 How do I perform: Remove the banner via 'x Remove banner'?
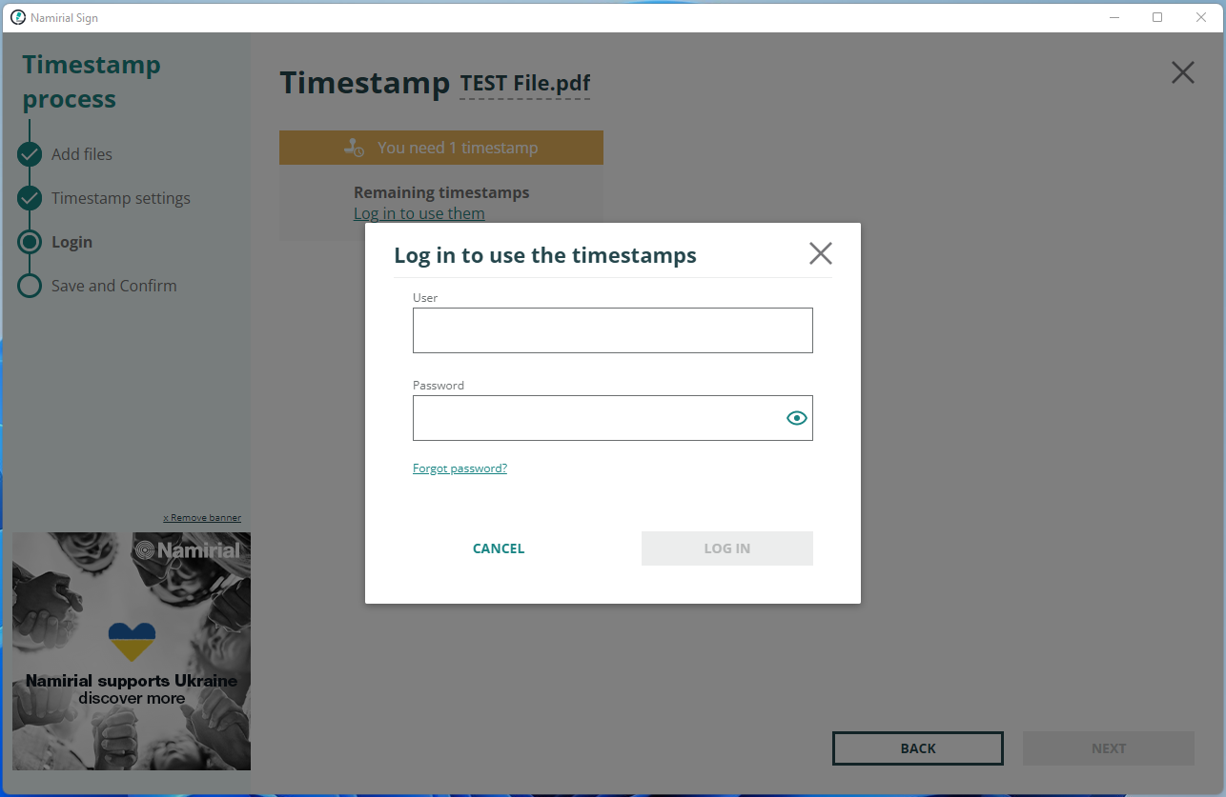202,518
